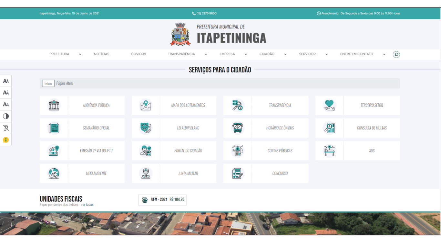
Task: Open the Consulta de Multas service link
Action: 372,128
